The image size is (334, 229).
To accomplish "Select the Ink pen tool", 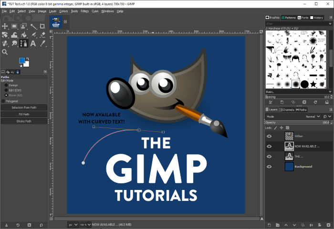I will click(x=33, y=35).
